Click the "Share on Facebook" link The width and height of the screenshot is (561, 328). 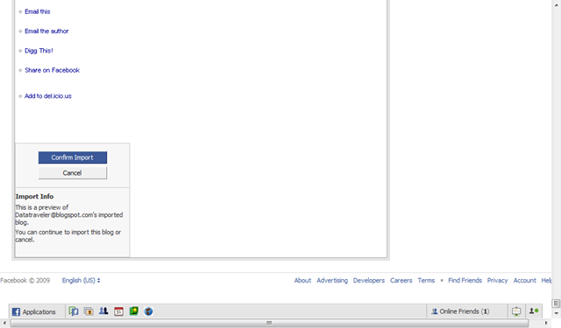53,70
